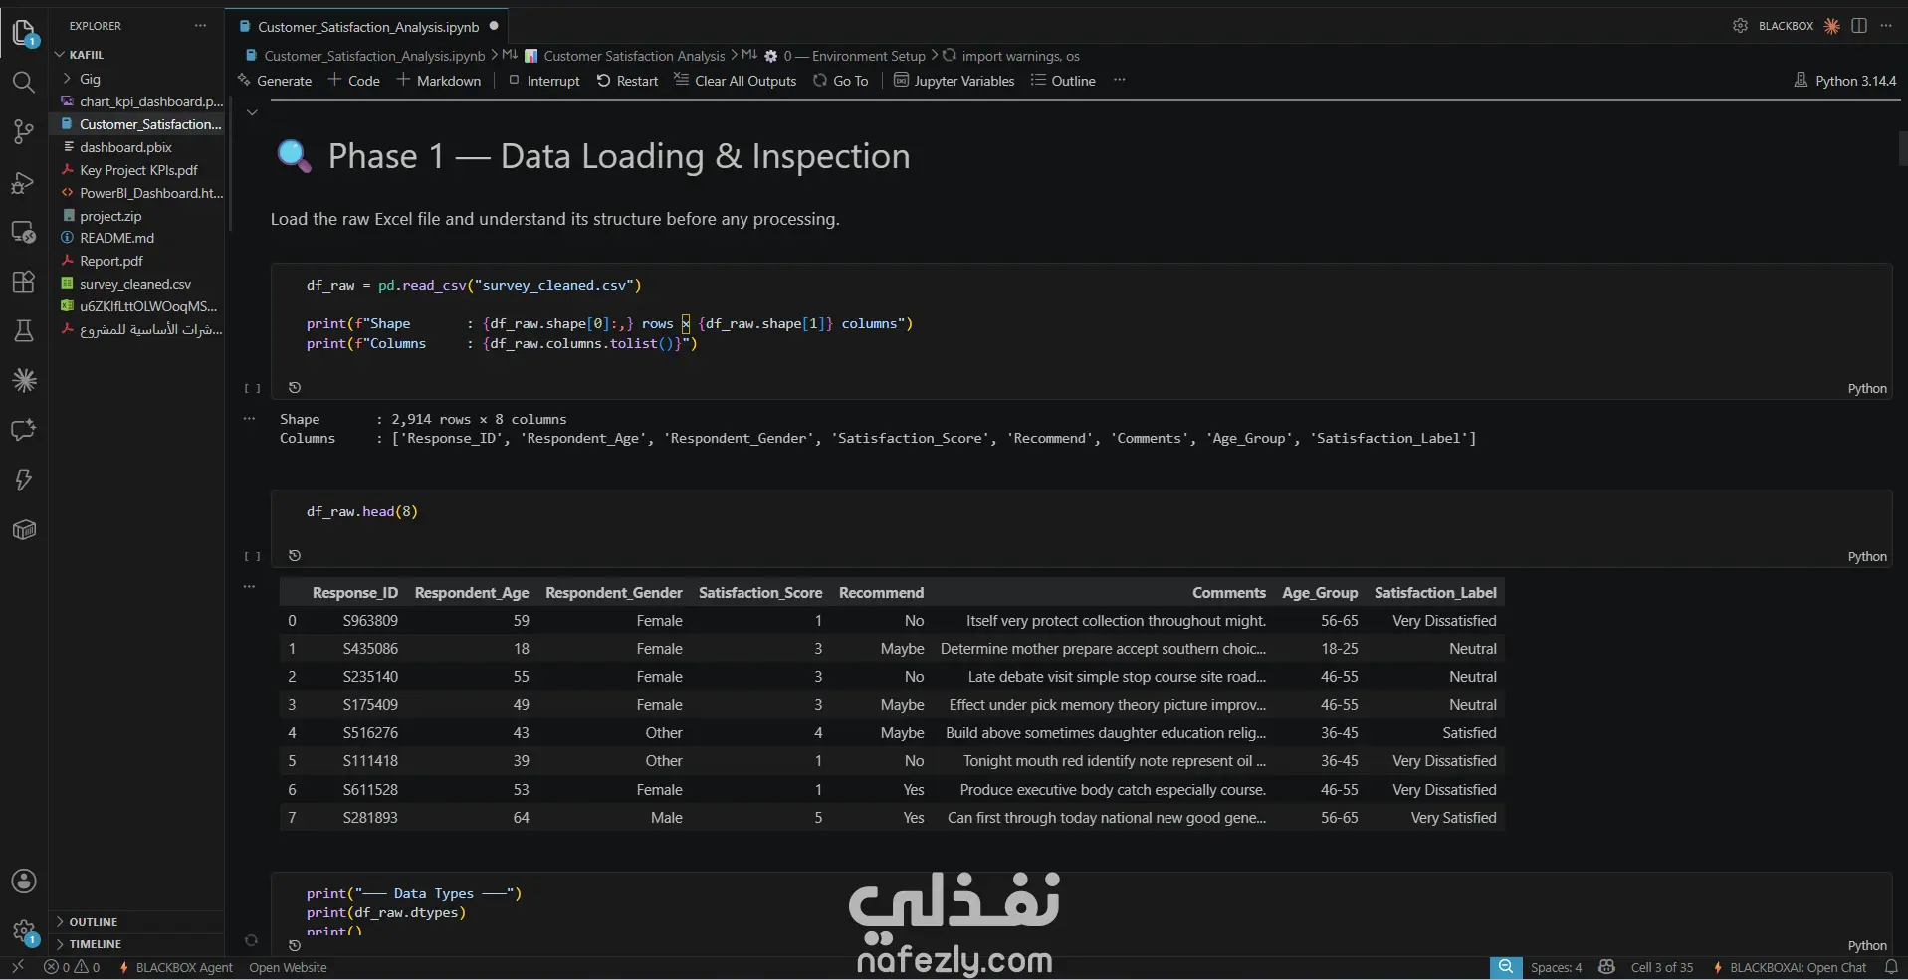This screenshot has width=1908, height=980.
Task: Click the Blackbox star logo icon
Action: (1831, 26)
